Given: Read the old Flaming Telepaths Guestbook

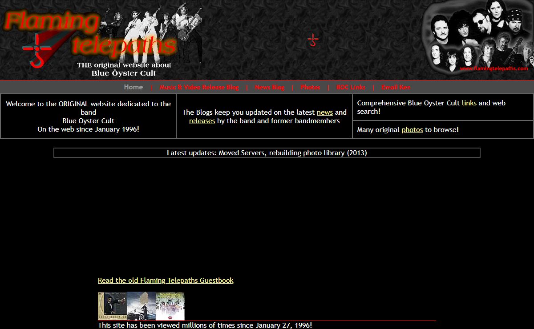Looking at the screenshot, I should click(166, 281).
